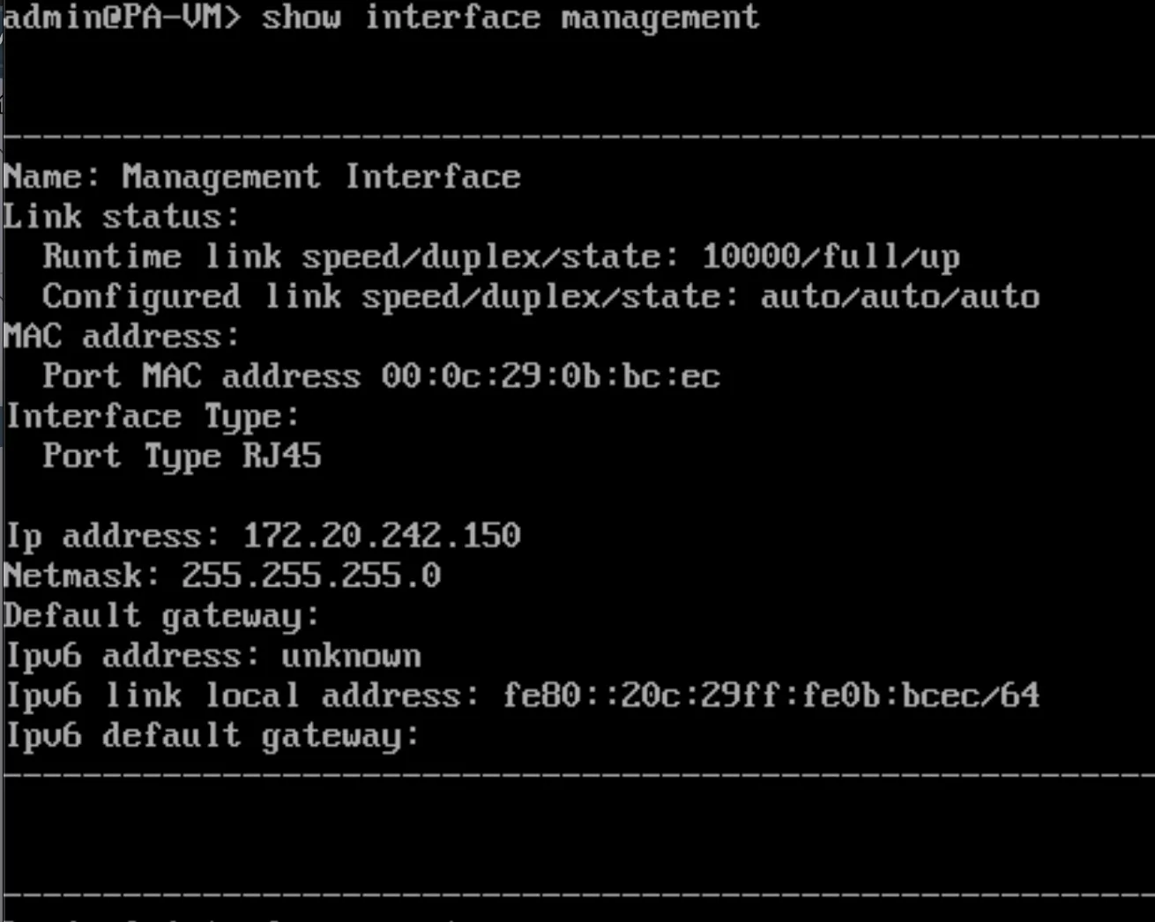The height and width of the screenshot is (922, 1155).
Task: Click the "MAC address:" heading
Action: click(122, 336)
